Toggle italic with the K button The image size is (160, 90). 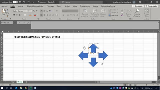pyautogui.click(x=17, y=15)
